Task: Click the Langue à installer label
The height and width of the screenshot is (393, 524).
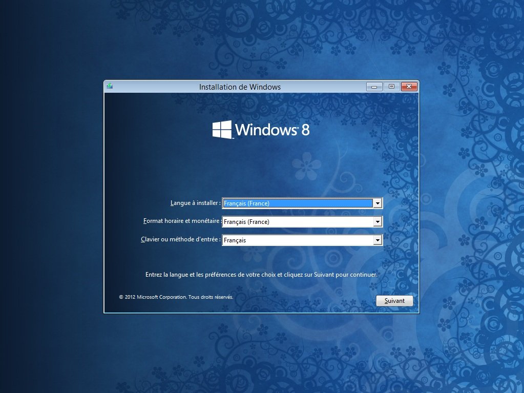Action: 195,203
